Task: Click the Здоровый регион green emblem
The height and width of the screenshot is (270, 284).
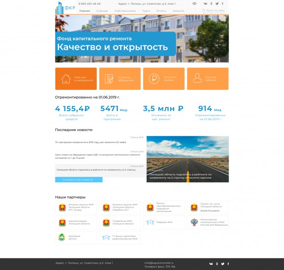Action: tap(62, 238)
